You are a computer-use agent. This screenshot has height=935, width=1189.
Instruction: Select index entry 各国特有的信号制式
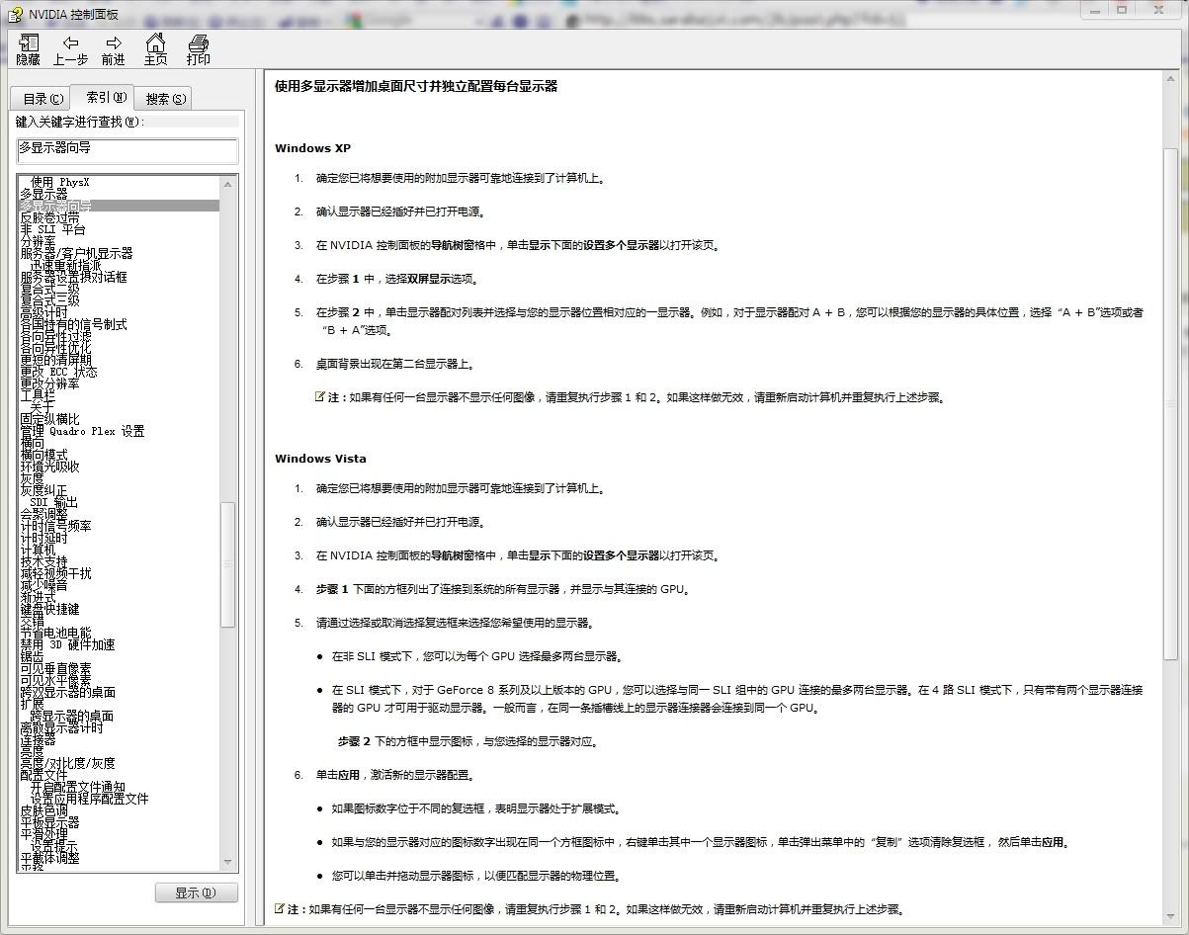coord(73,325)
